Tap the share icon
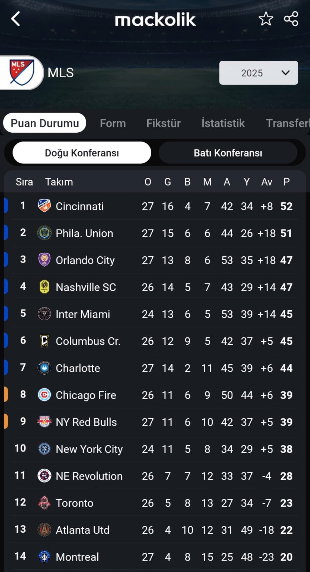Image resolution: width=310 pixels, height=572 pixels. coord(291,19)
